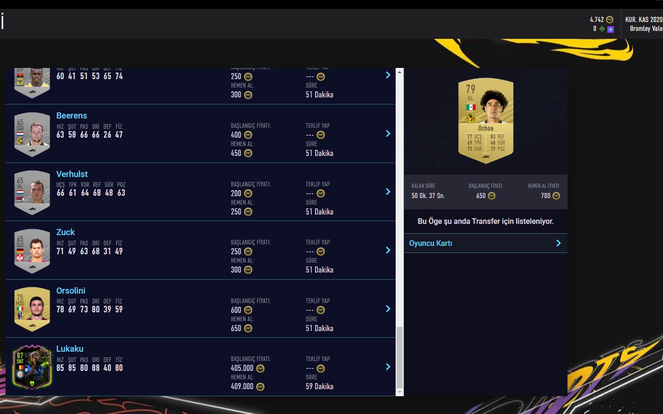Click the green FIFA points icon in the header
Viewport: 663px width, 414px height.
pyautogui.click(x=602, y=29)
